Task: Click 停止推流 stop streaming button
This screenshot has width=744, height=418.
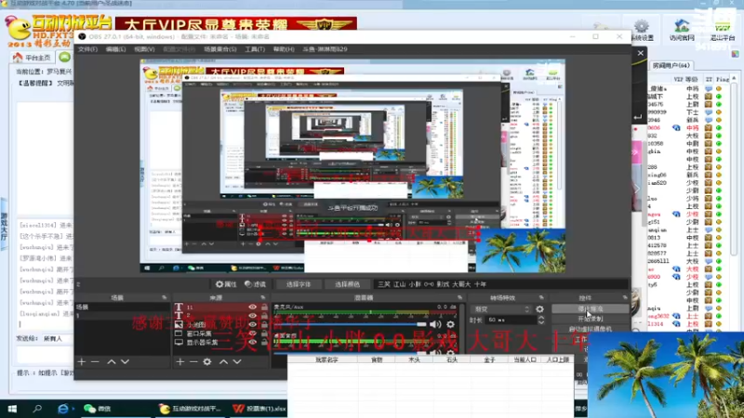Action: (x=591, y=309)
